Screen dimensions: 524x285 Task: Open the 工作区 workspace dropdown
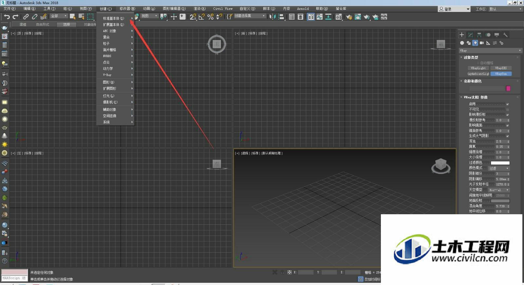[x=506, y=9]
